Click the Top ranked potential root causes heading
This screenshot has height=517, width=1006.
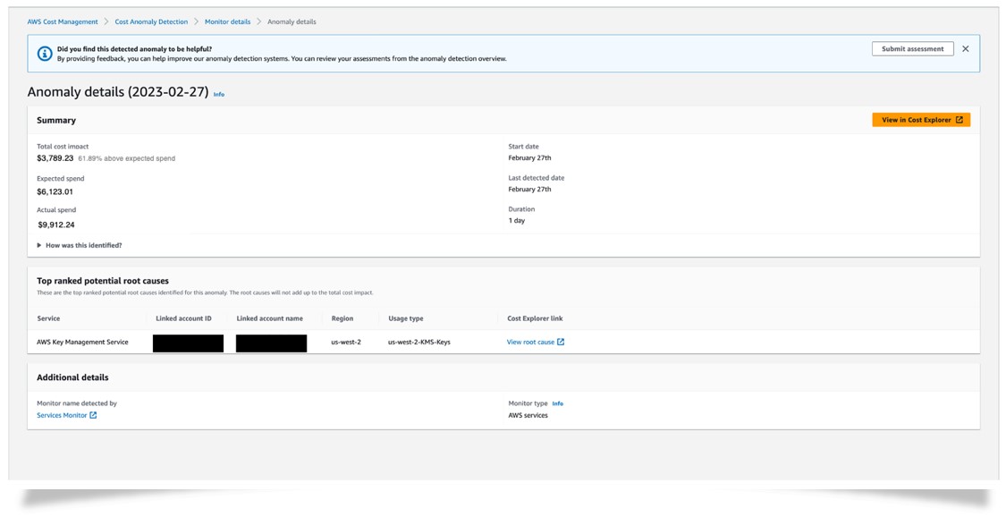click(103, 281)
